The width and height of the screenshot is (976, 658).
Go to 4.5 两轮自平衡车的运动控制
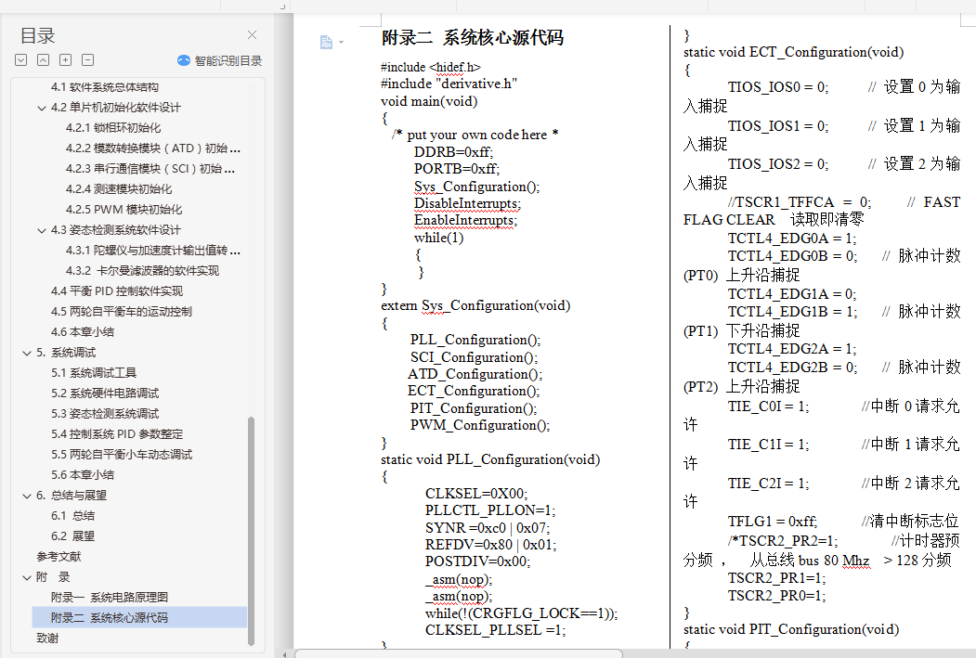122,312
